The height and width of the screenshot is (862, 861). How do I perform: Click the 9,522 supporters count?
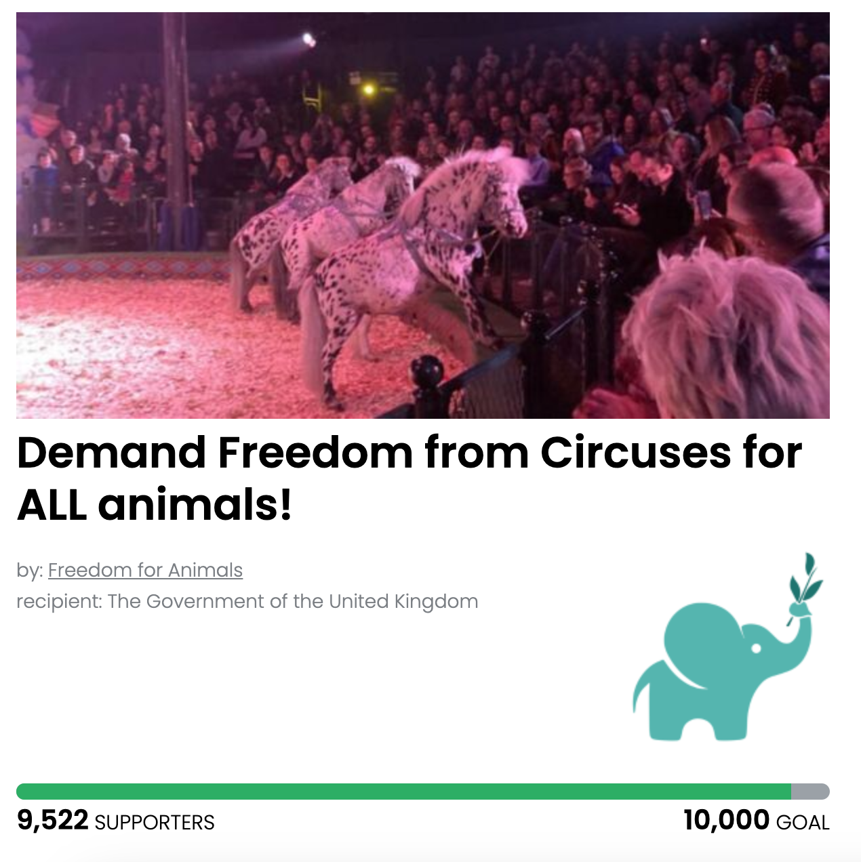[51, 820]
